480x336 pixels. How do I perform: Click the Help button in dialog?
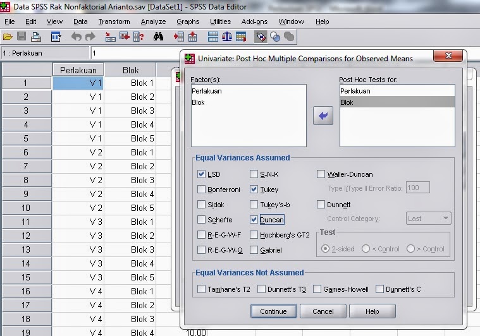pyautogui.click(x=372, y=311)
